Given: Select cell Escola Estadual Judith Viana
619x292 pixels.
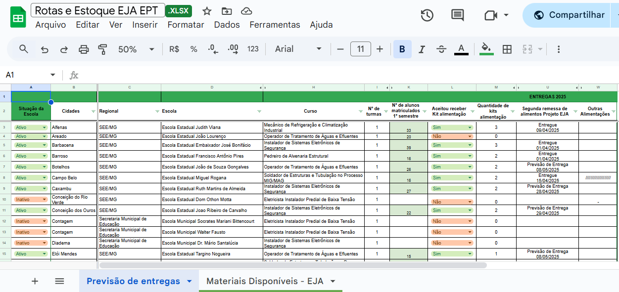Looking at the screenshot, I should click(212, 127).
